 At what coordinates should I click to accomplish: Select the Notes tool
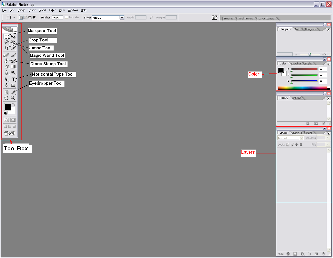point(7,92)
